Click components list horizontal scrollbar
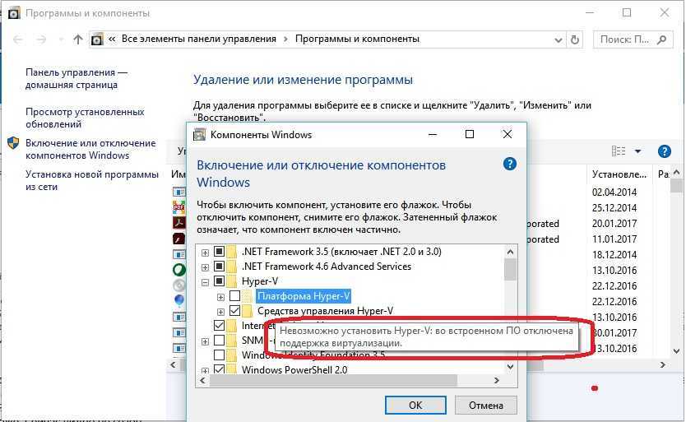 pyautogui.click(x=333, y=380)
